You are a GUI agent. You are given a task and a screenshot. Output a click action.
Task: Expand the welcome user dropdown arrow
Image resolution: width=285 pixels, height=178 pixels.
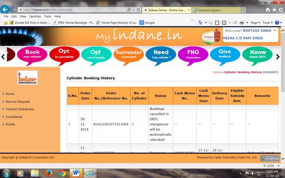[x=275, y=31]
